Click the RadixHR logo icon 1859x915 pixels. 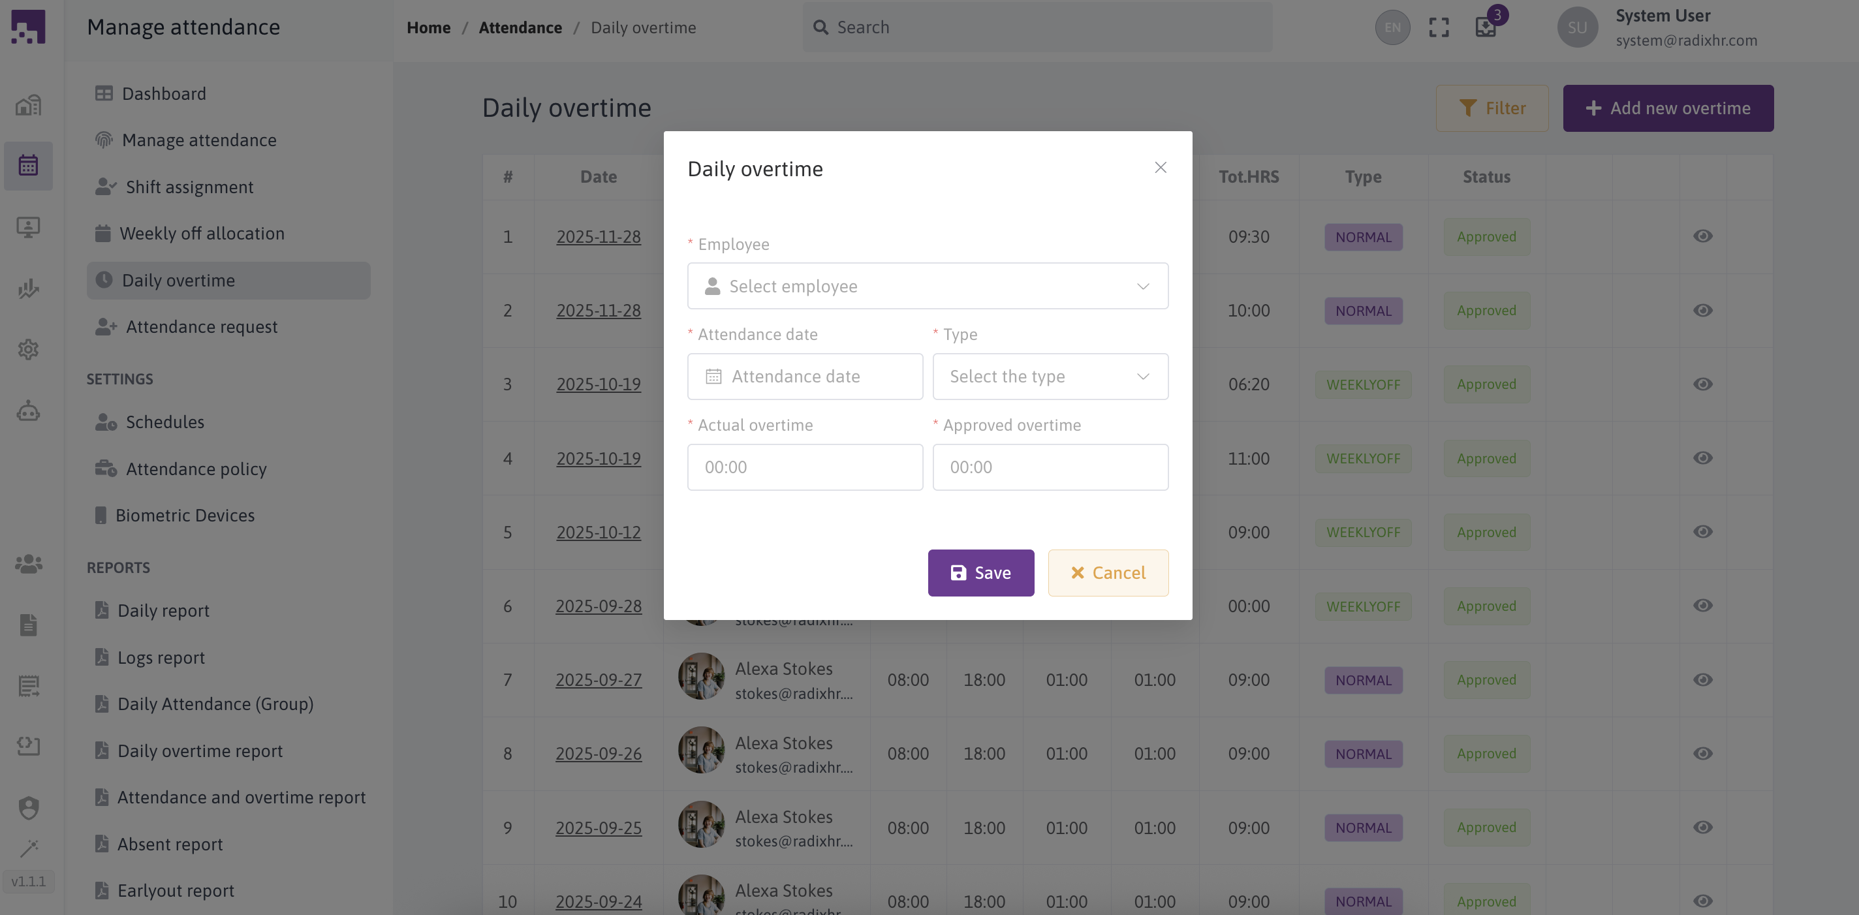click(x=28, y=27)
